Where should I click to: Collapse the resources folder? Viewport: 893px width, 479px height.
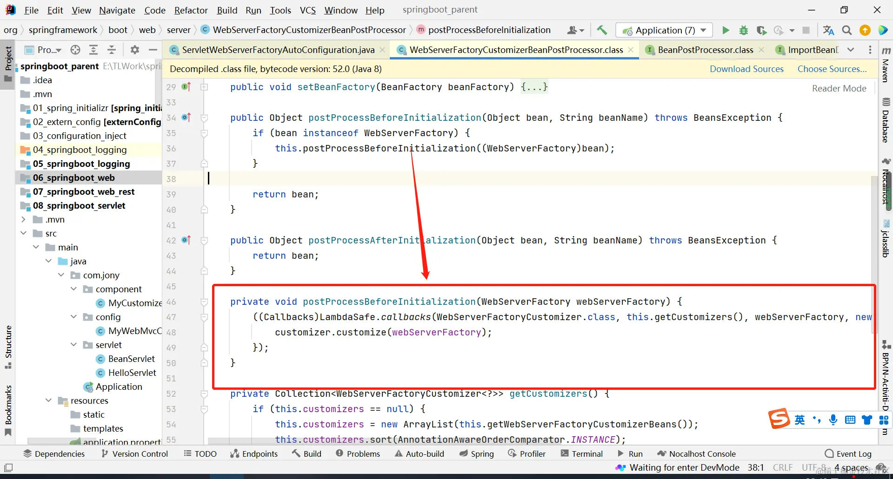point(48,400)
